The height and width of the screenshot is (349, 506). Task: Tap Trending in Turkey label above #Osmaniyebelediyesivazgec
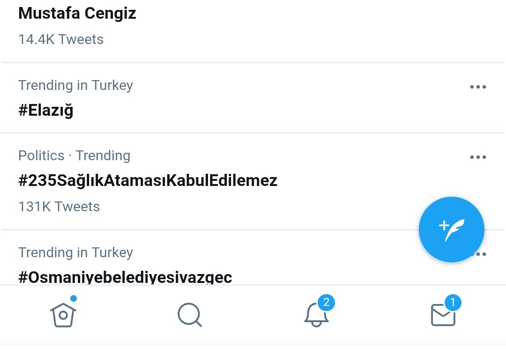[75, 252]
